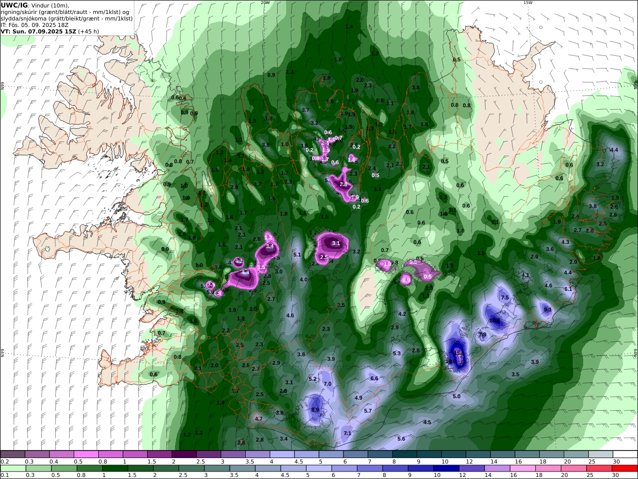Image resolution: width=638 pixels, height=479 pixels.
Task: Click the '5.3' rain value on the map
Action: pyautogui.click(x=397, y=354)
